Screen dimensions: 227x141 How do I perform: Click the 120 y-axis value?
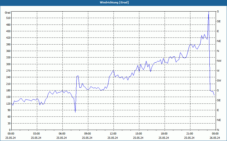click(x=8, y=103)
